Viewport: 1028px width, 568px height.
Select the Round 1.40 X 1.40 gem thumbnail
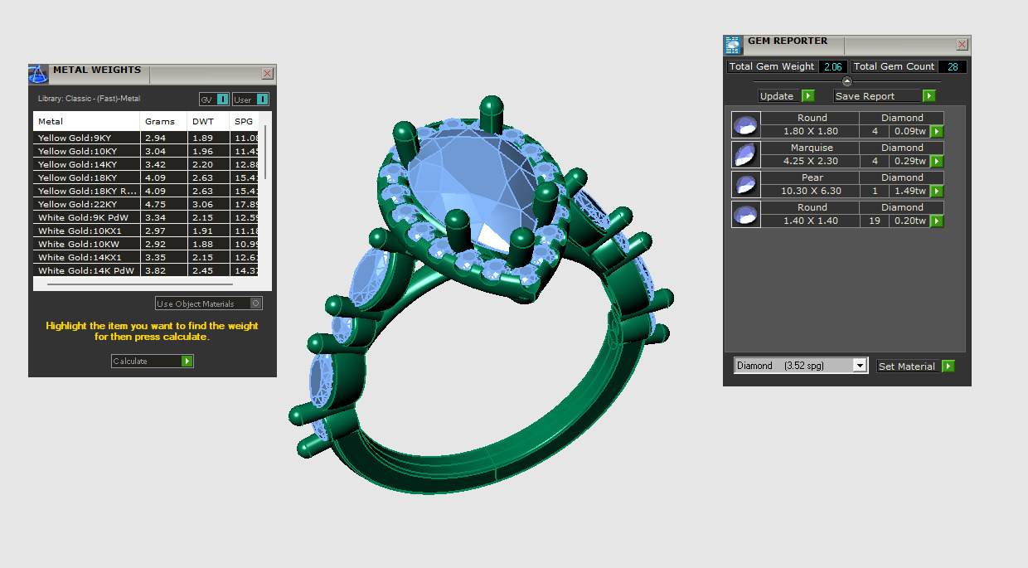[x=746, y=215]
